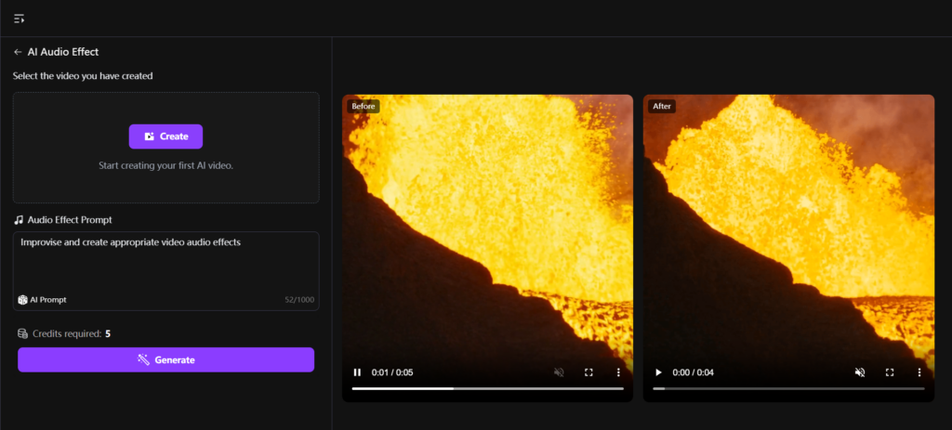Click the purple Create button

tap(165, 137)
